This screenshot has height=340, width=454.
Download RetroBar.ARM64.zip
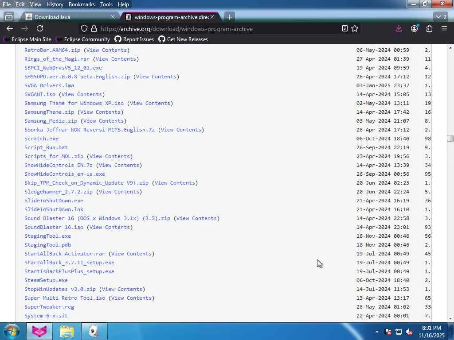point(52,50)
